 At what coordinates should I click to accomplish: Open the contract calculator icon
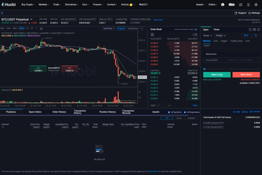pyautogui.click(x=254, y=29)
